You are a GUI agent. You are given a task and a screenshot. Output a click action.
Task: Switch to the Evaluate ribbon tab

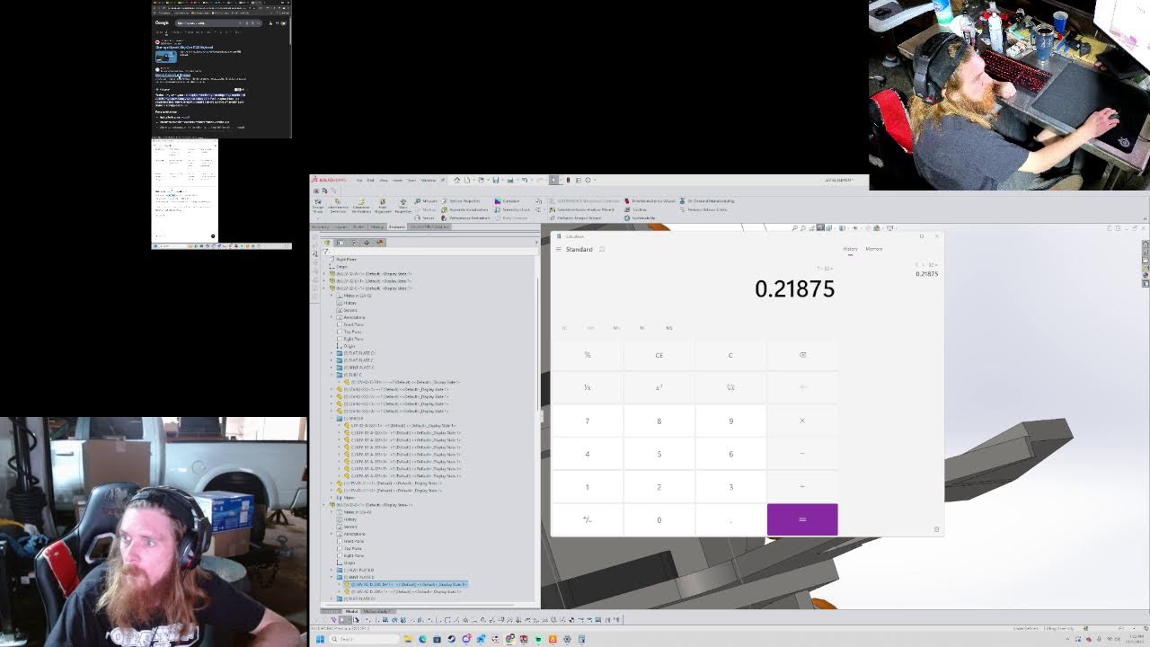point(396,226)
